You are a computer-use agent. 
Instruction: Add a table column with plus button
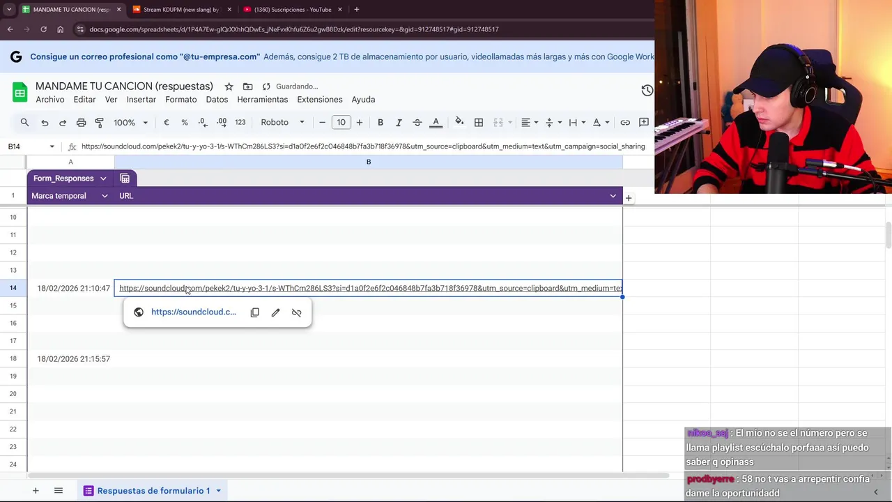pyautogui.click(x=629, y=198)
